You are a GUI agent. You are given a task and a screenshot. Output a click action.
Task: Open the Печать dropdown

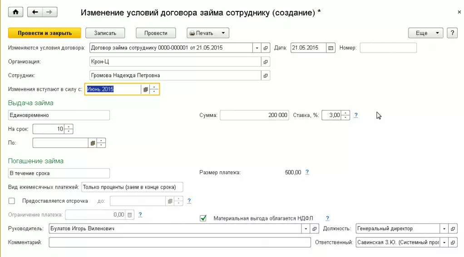pyautogui.click(x=208, y=33)
